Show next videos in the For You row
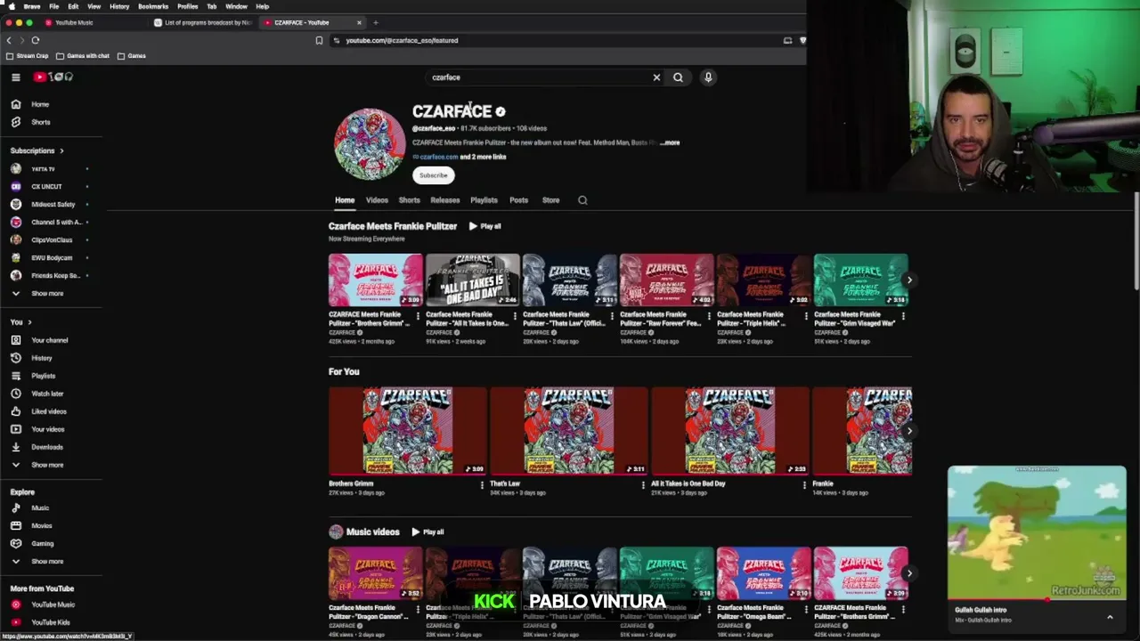 click(908, 431)
